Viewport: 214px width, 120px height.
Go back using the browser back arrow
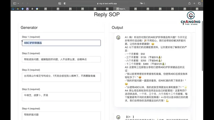click(23, 3)
